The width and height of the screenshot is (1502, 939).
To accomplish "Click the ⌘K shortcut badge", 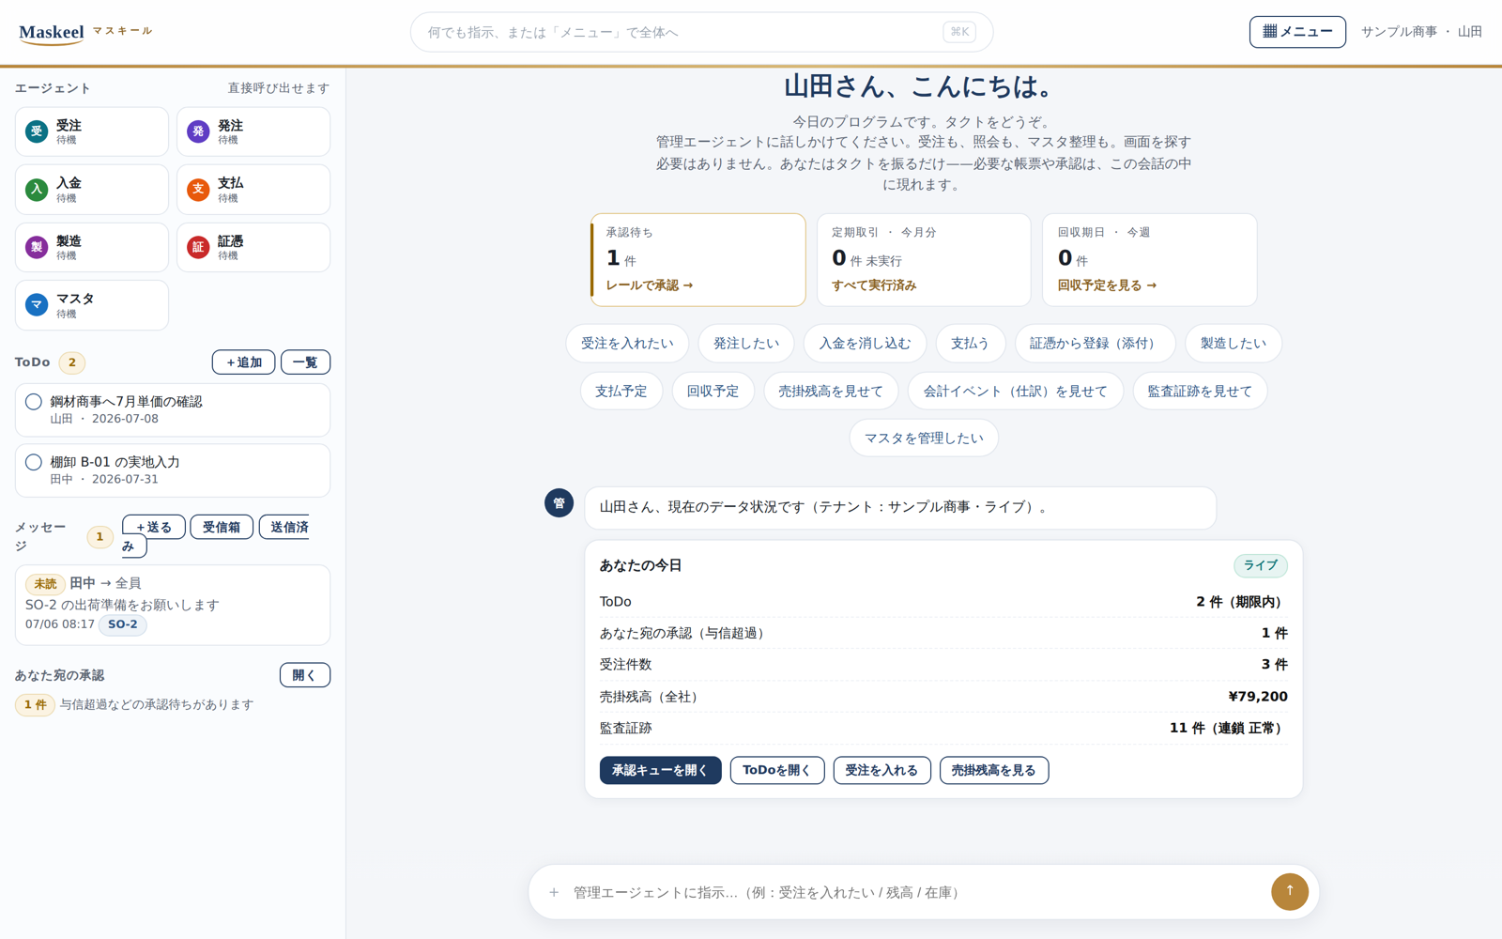I will [x=958, y=32].
